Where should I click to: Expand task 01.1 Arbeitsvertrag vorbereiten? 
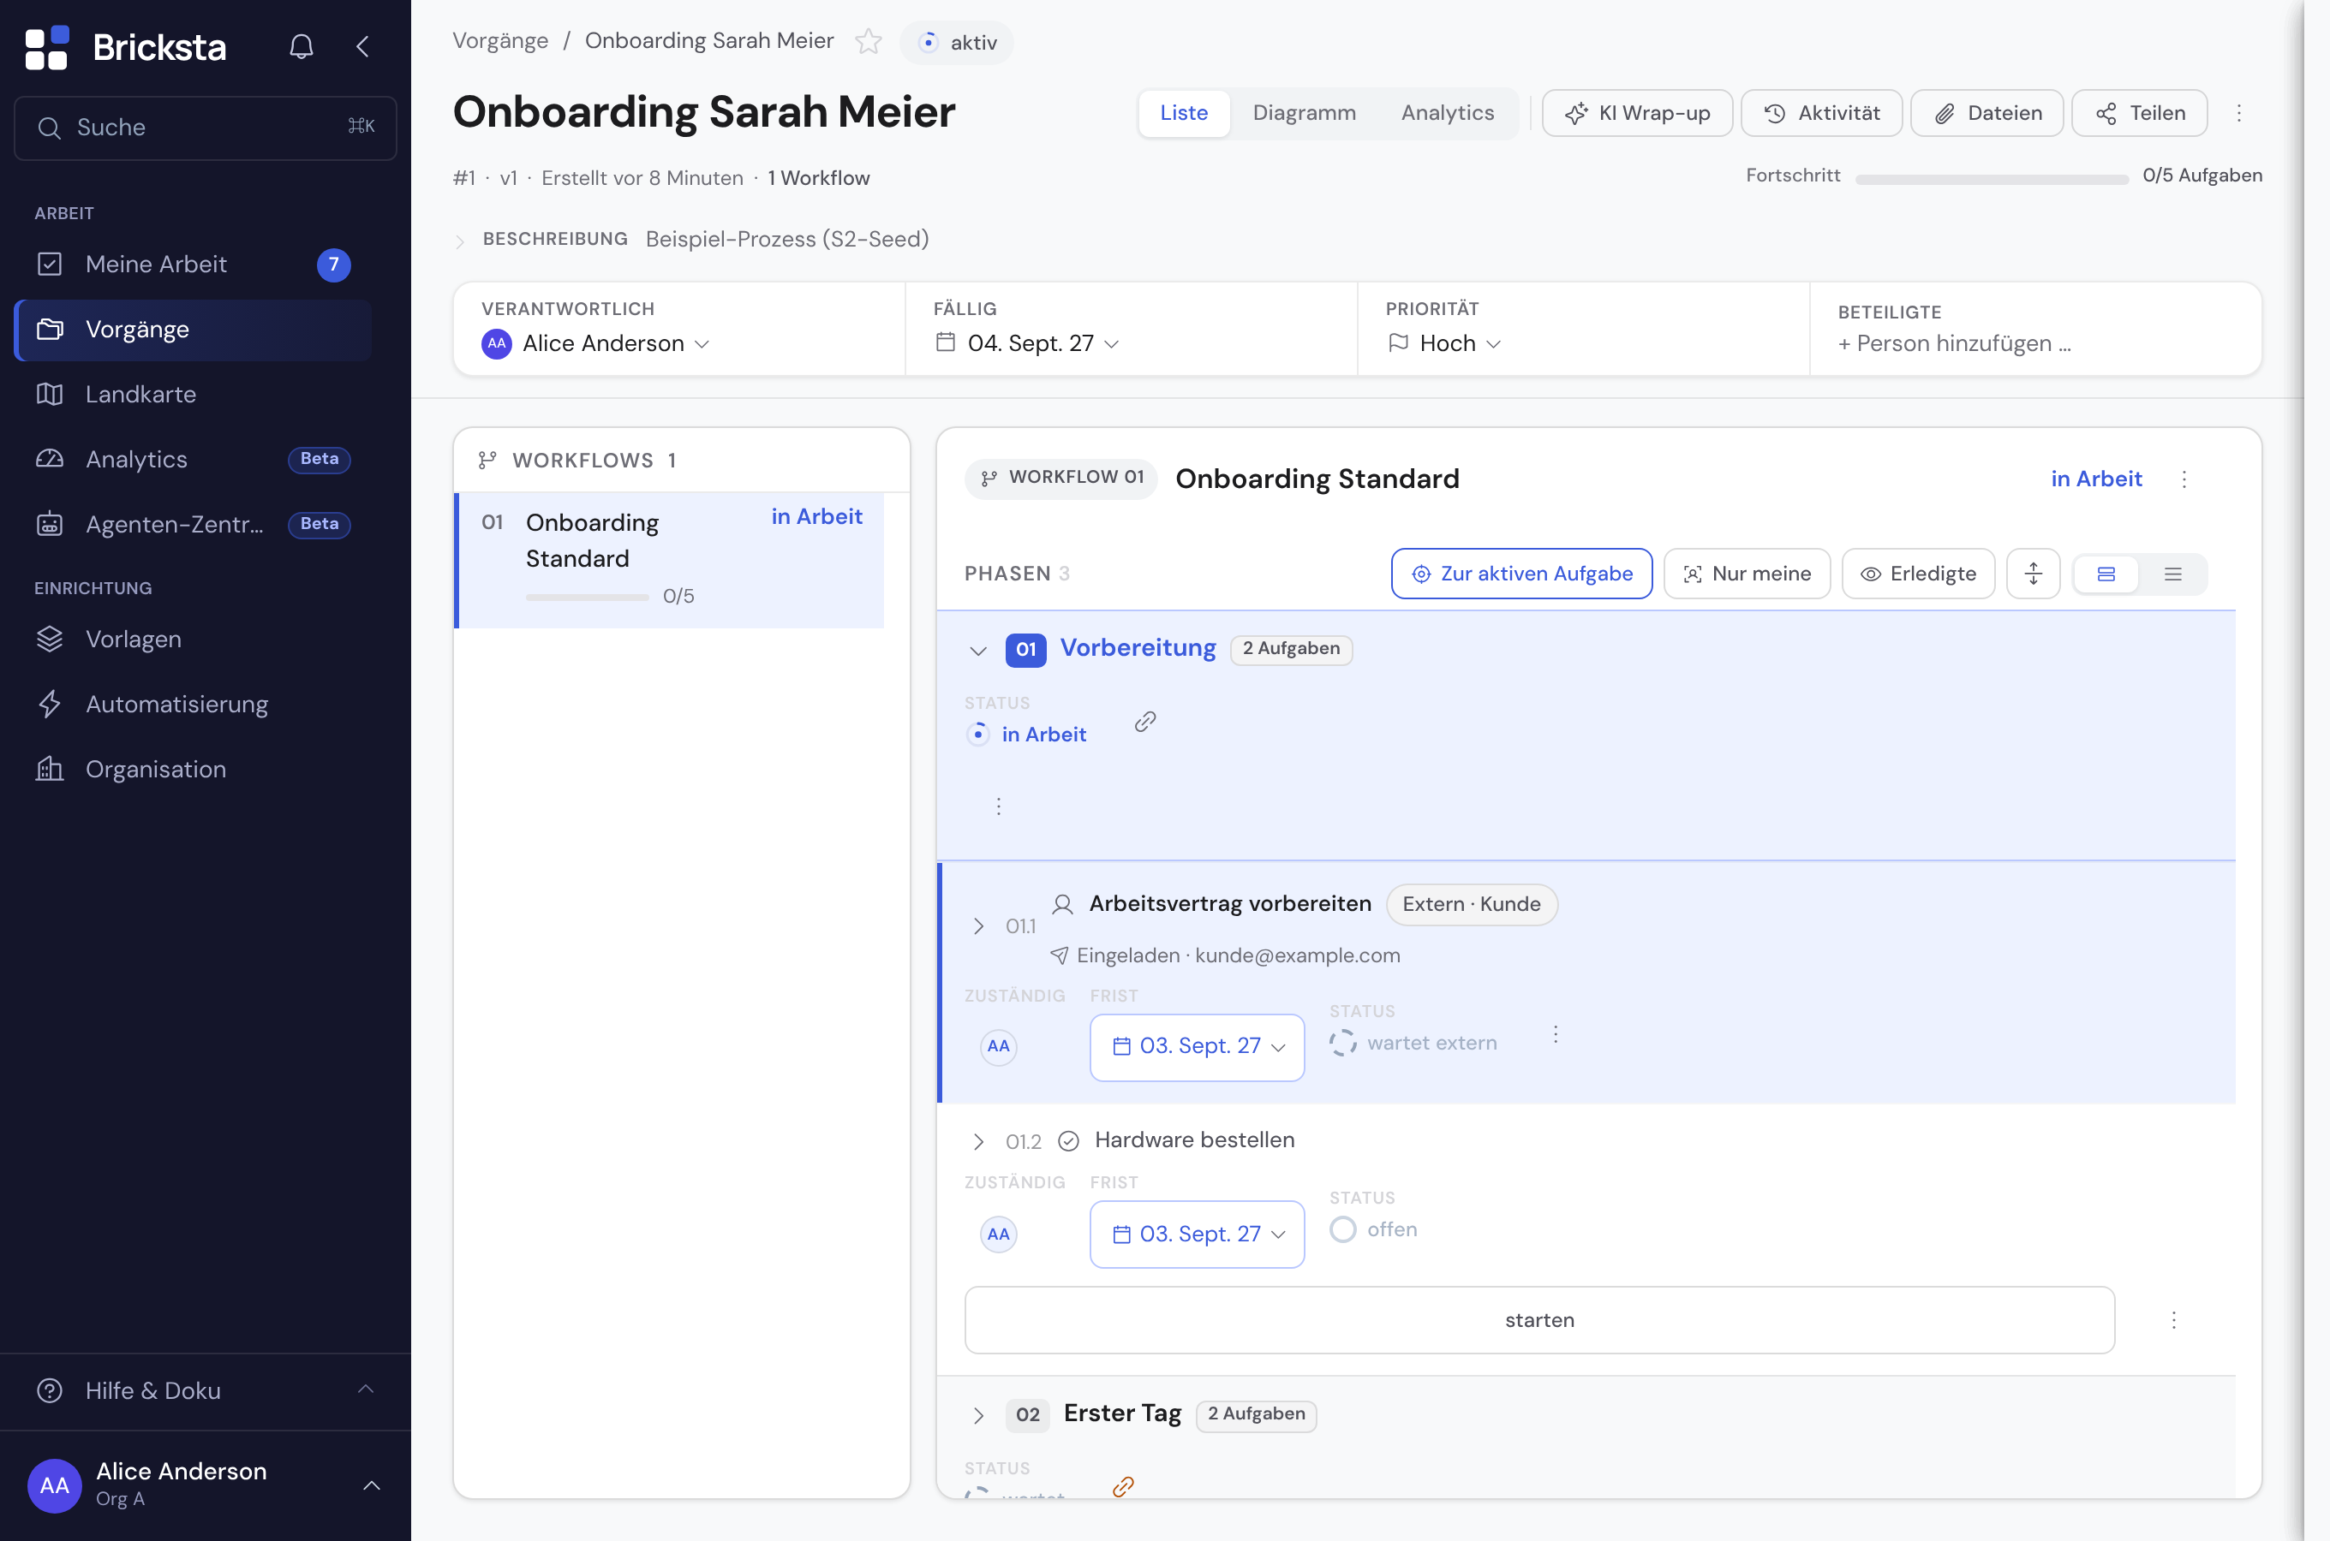click(x=978, y=925)
